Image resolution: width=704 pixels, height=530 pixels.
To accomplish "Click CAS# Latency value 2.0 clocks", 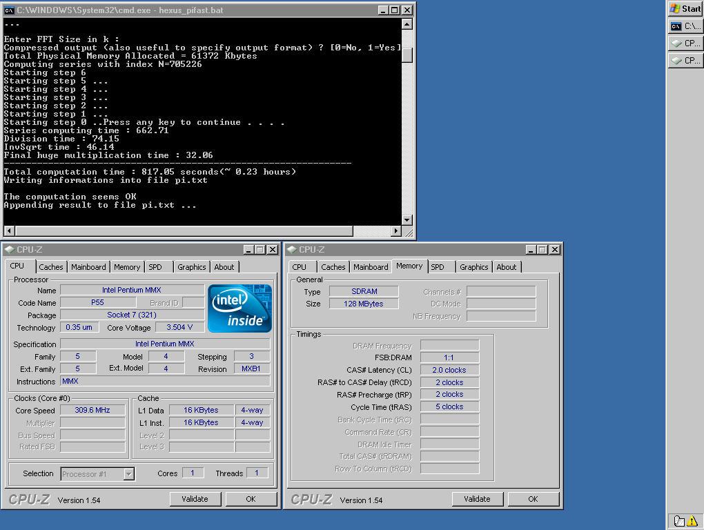I will click(x=449, y=370).
